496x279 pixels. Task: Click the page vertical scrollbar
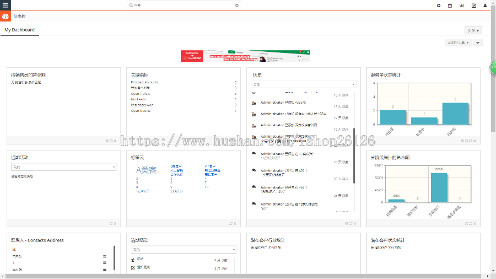(x=493, y=68)
